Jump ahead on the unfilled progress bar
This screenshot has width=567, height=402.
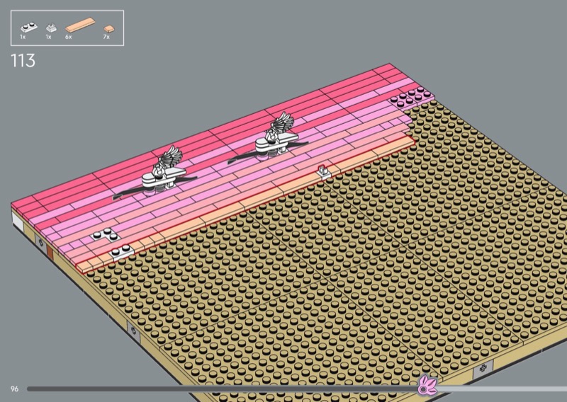496,388
